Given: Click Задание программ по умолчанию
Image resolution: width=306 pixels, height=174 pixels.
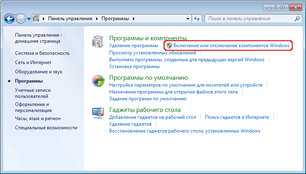Looking at the screenshot, I should (148, 99).
